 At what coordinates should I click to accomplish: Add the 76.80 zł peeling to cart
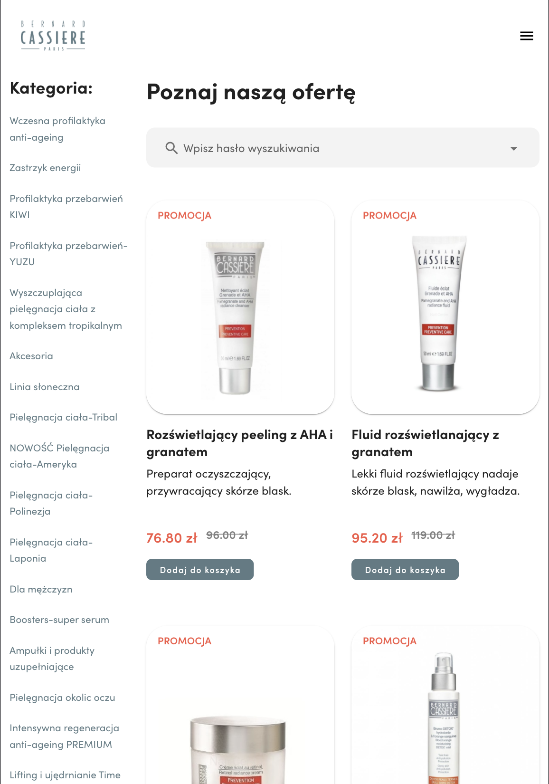tap(200, 570)
